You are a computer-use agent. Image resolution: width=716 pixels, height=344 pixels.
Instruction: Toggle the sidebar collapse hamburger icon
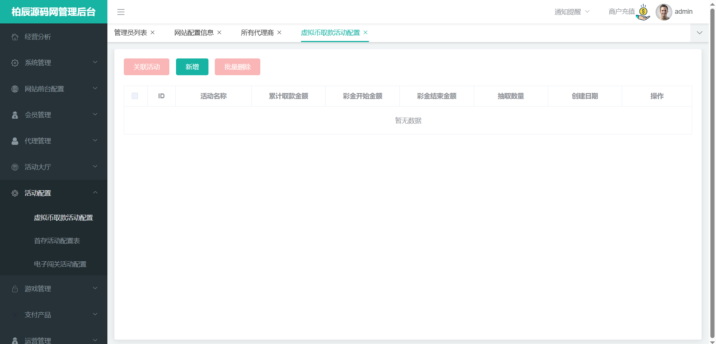tap(121, 12)
